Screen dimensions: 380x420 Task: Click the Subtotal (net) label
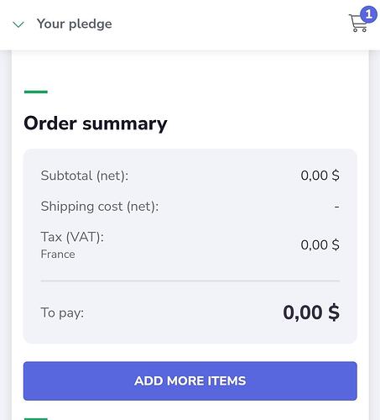(85, 176)
